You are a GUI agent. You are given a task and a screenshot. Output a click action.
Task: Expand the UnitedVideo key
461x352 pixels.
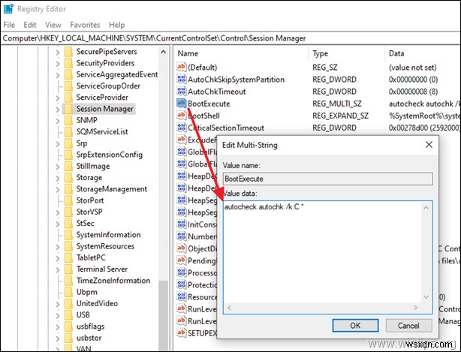click(x=58, y=305)
